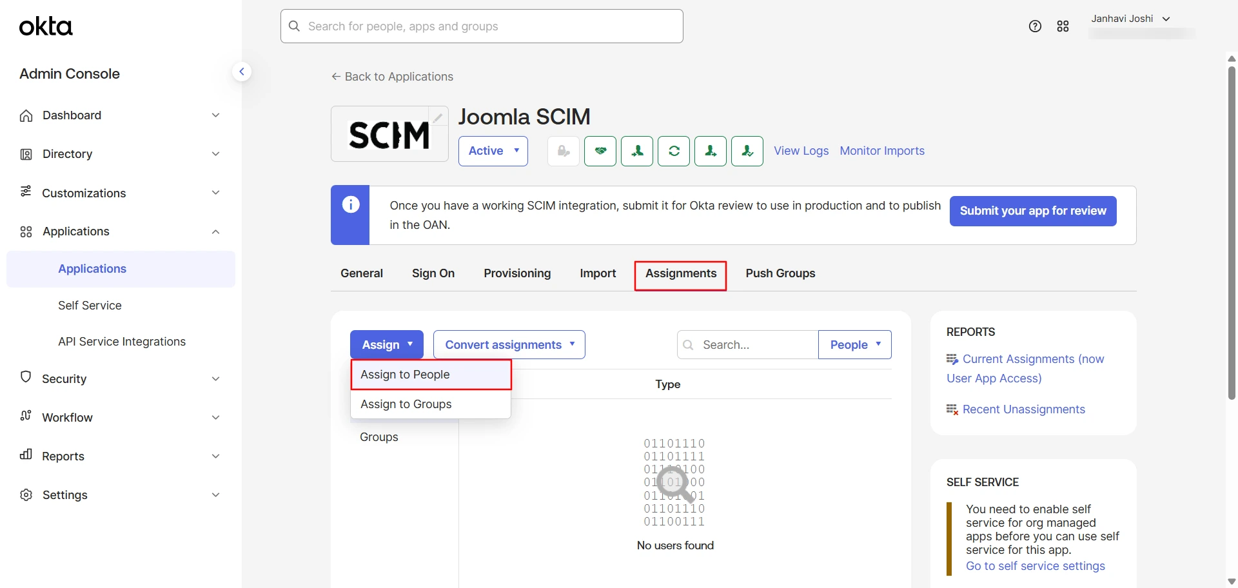Click the Directory book icon
1238x588 pixels.
[26, 154]
